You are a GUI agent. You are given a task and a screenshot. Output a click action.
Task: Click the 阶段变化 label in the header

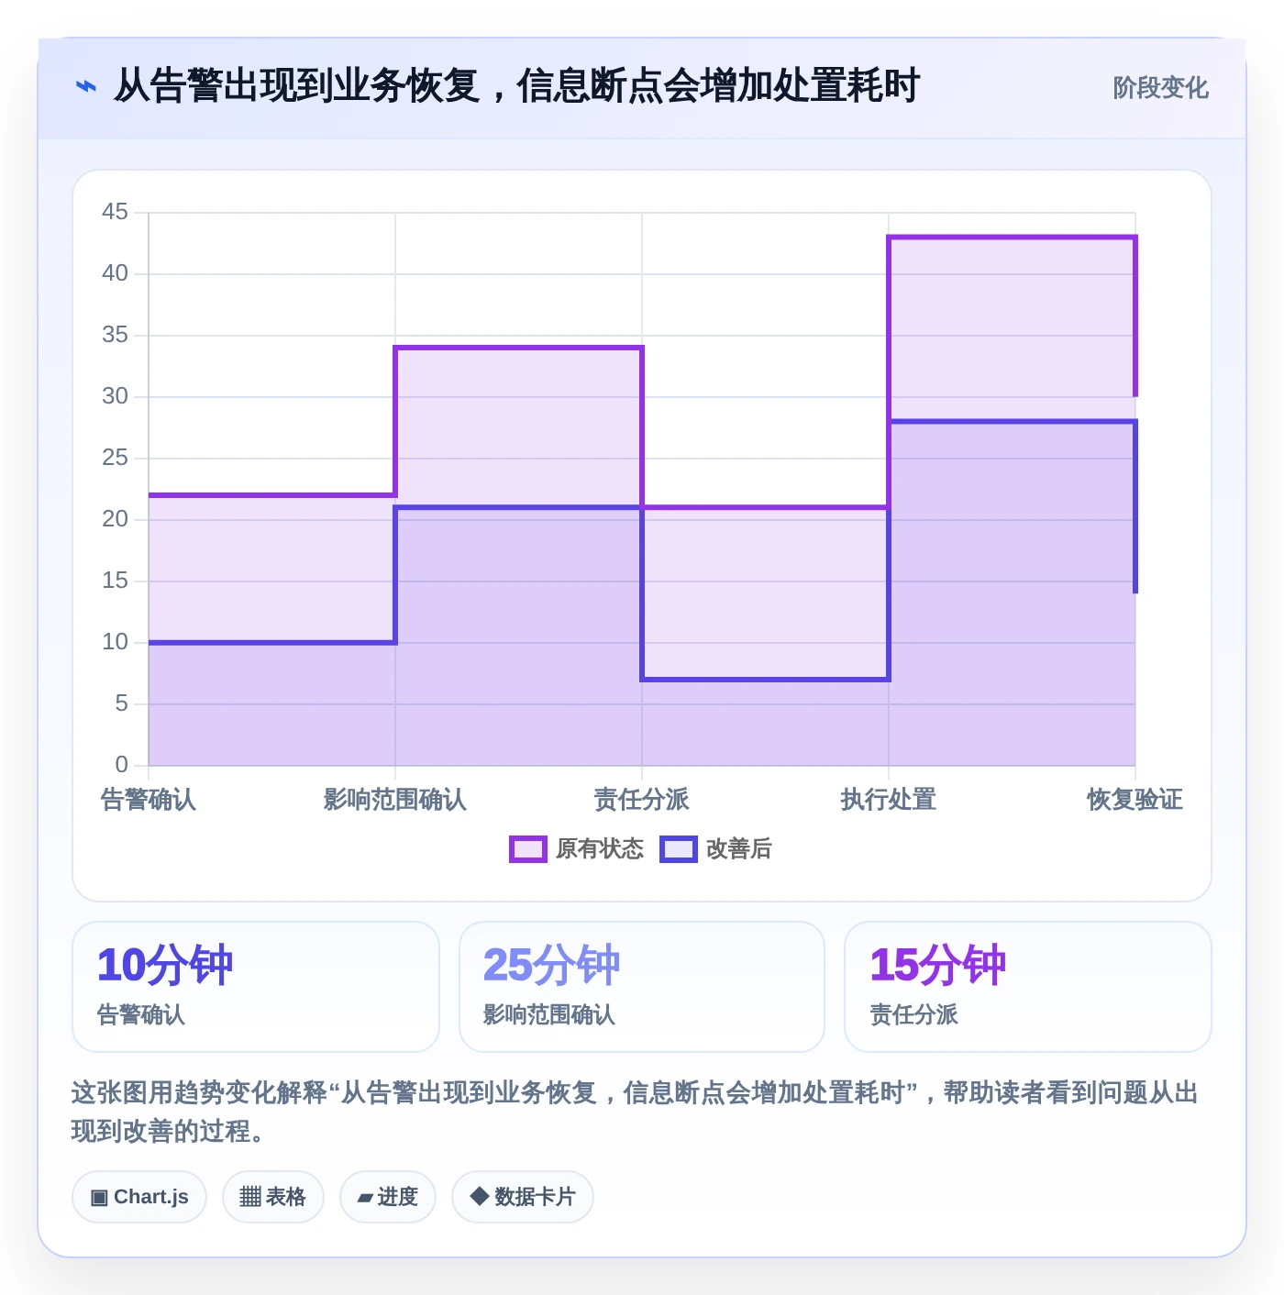click(1160, 88)
